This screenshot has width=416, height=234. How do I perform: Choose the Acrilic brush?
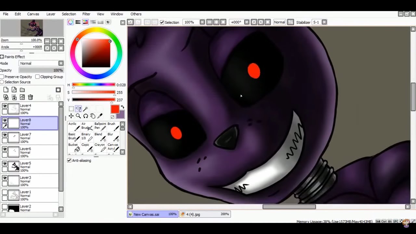[74, 126]
